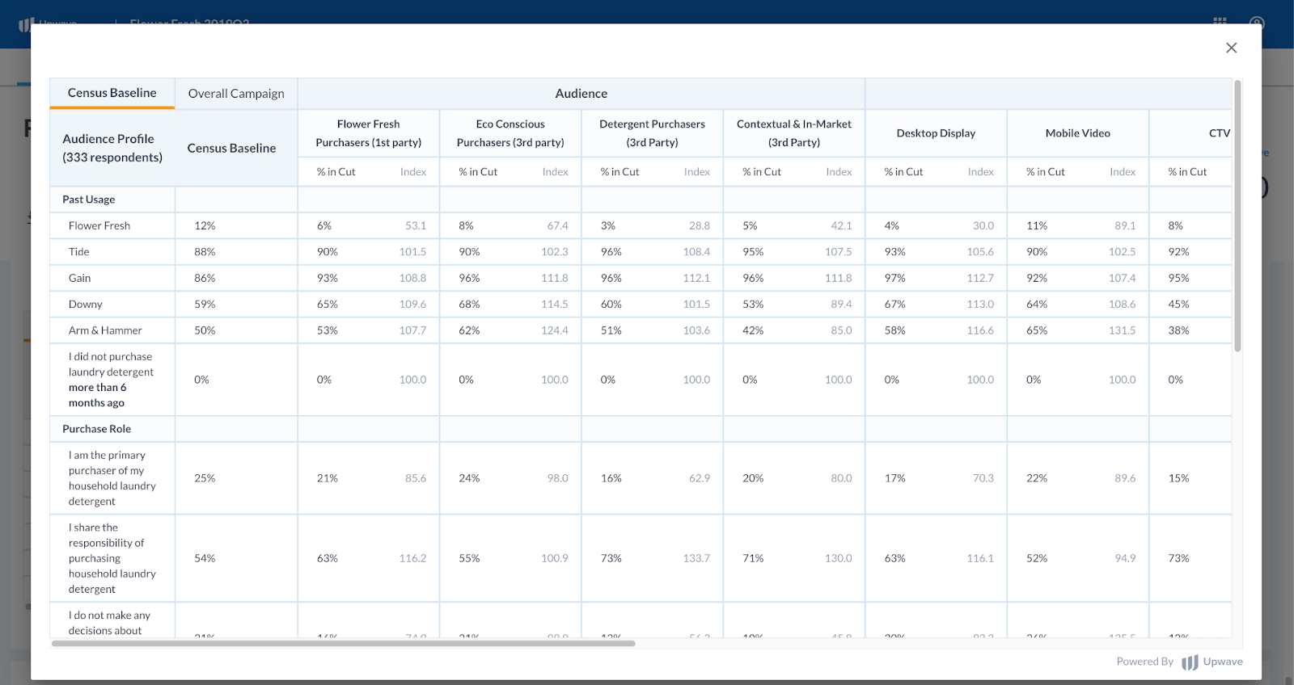Click the 124.4 index value for Arm & Hammer
The height and width of the screenshot is (685, 1294).
pyautogui.click(x=555, y=330)
